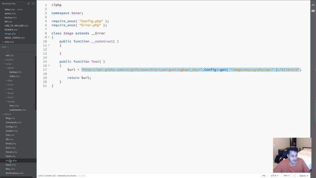316x178 pixels.
Task: Open Image.php in the classes folder
Action: 11,161
